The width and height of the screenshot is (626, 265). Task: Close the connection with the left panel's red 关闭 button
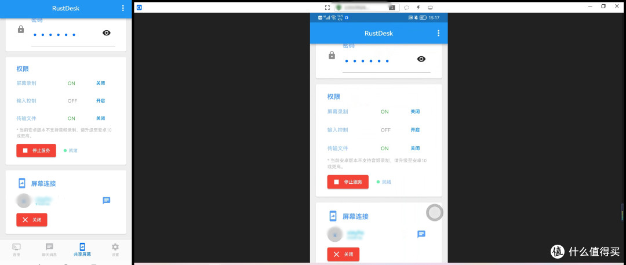[32, 220]
